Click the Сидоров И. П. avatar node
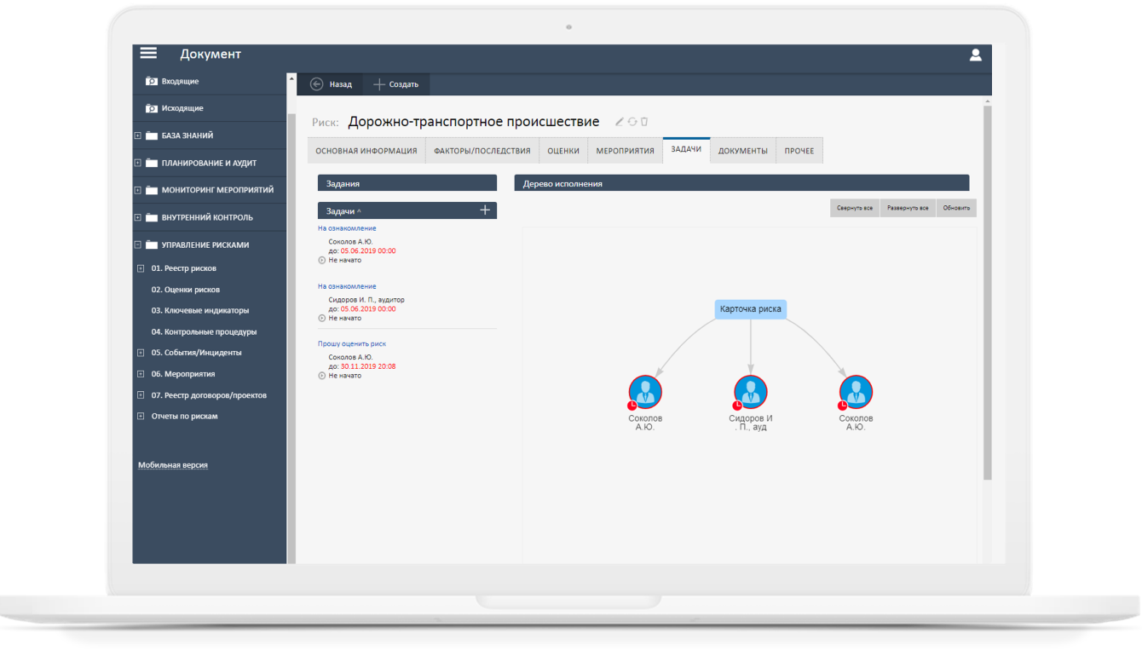 [x=750, y=392]
